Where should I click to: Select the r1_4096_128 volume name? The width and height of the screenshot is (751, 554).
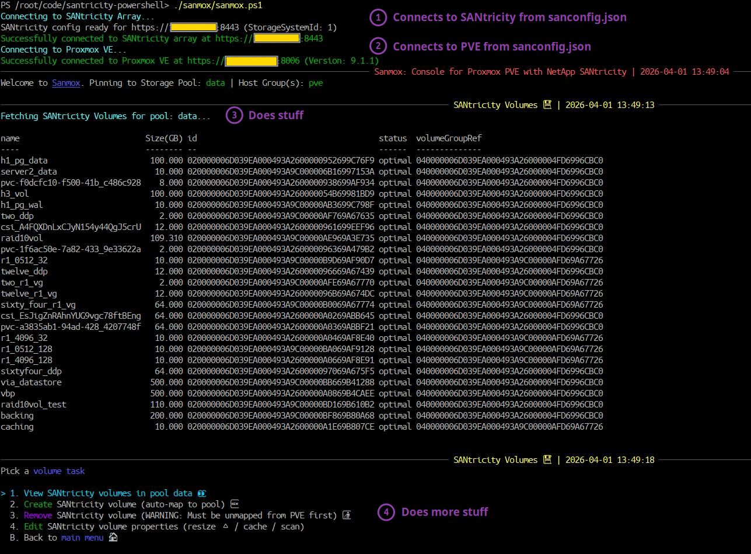[26, 360]
